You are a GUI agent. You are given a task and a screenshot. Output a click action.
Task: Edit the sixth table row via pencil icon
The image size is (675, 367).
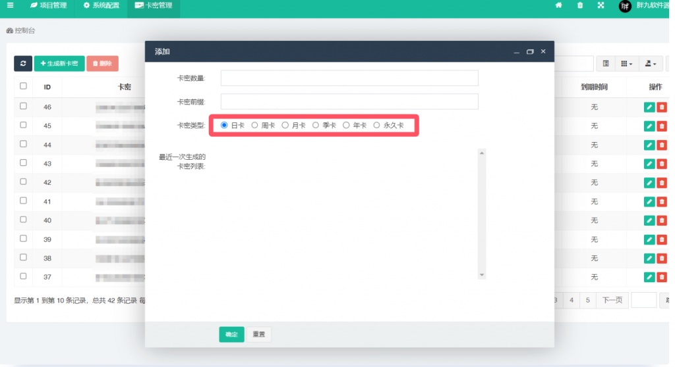coord(649,201)
